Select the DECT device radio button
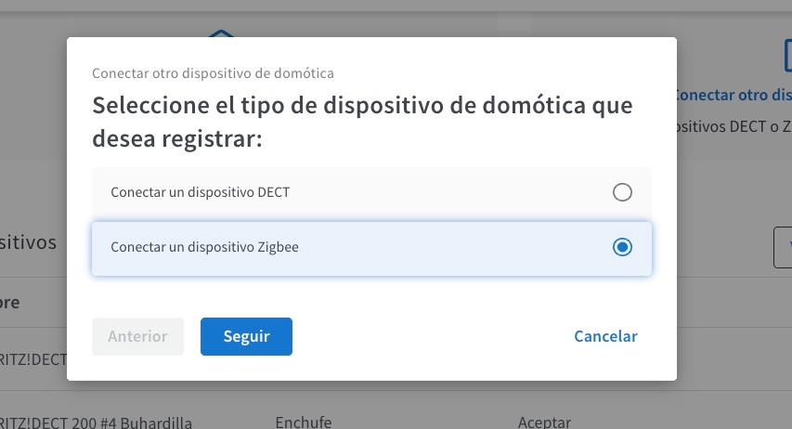Image resolution: width=792 pixels, height=429 pixels. [622, 192]
